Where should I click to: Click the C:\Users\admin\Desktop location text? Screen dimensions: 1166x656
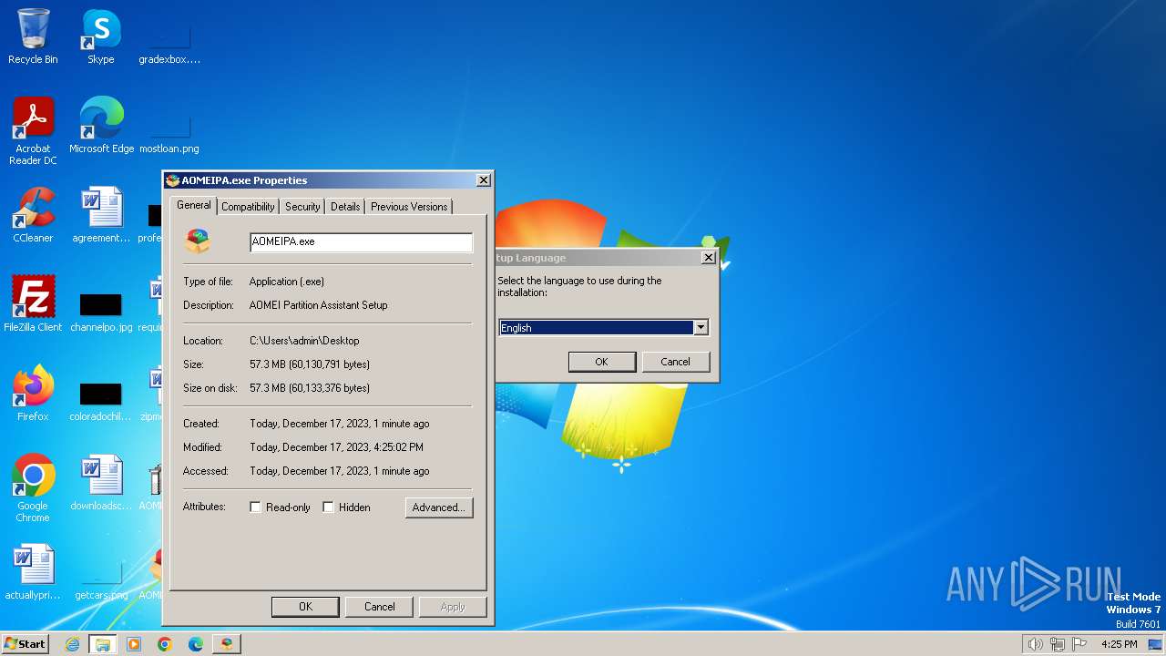pyautogui.click(x=304, y=341)
